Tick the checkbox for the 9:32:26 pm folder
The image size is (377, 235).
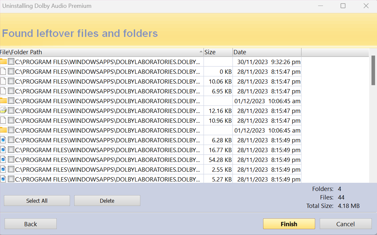pos(11,62)
